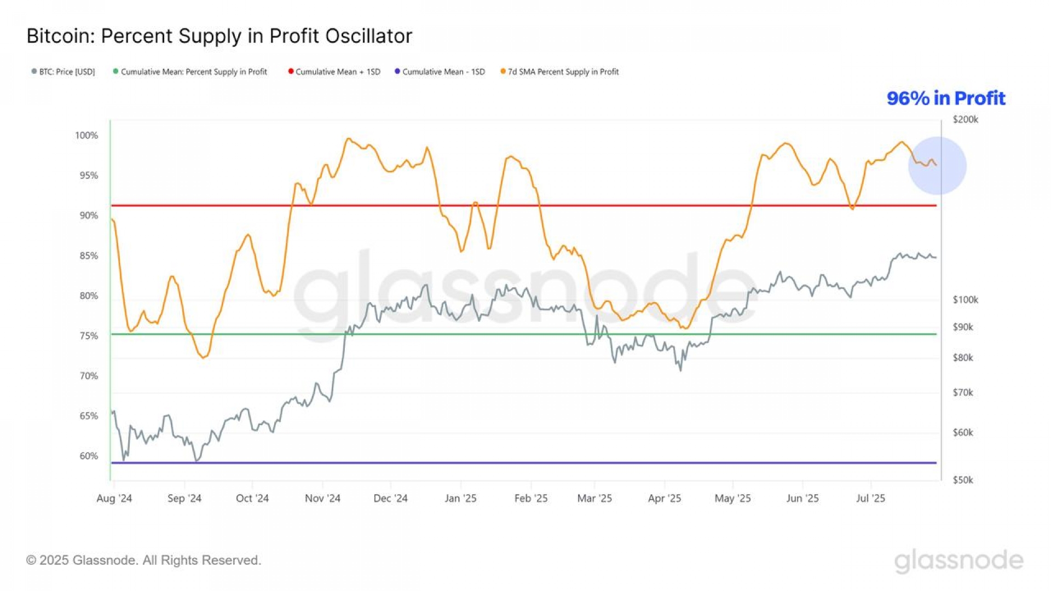Click the $100k price axis label
1051x591 pixels.
pyautogui.click(x=965, y=300)
